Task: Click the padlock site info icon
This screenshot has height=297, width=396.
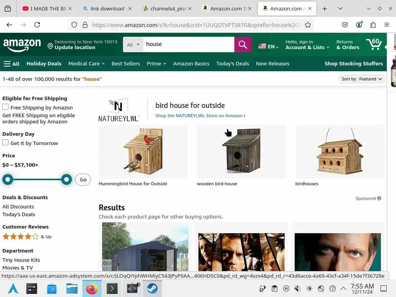Action: point(85,25)
